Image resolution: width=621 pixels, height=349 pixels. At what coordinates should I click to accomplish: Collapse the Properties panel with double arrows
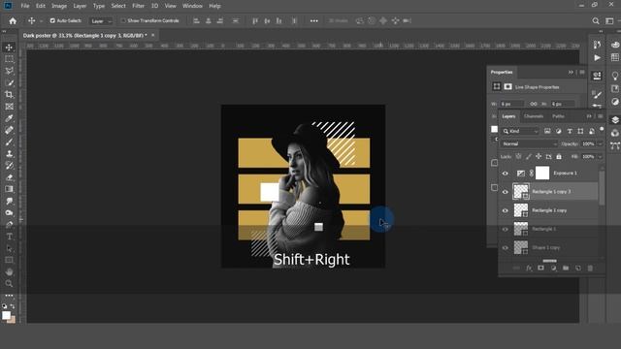click(571, 72)
